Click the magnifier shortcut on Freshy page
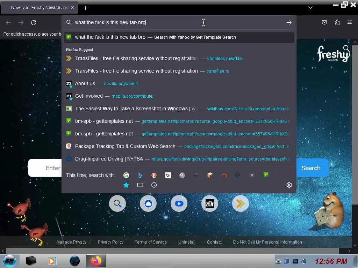The width and height of the screenshot is (358, 268). [x=117, y=203]
